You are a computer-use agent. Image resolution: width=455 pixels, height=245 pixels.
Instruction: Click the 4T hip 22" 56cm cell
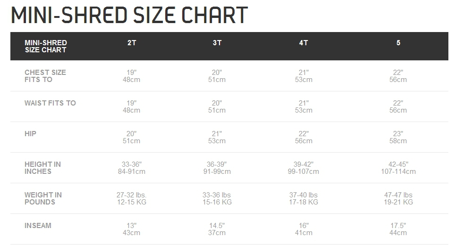coord(303,137)
